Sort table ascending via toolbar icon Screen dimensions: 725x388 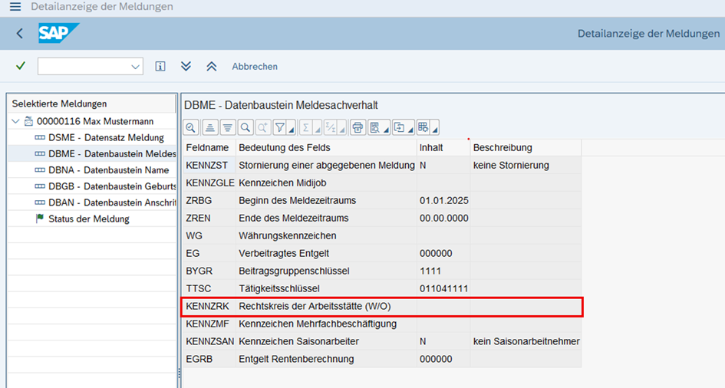point(209,127)
